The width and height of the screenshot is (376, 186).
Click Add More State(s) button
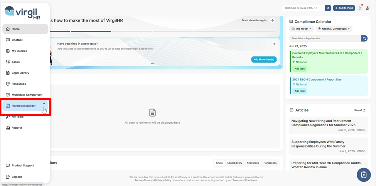[x=264, y=59]
